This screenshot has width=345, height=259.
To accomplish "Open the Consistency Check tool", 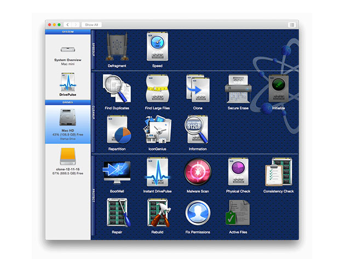I will tap(279, 175).
